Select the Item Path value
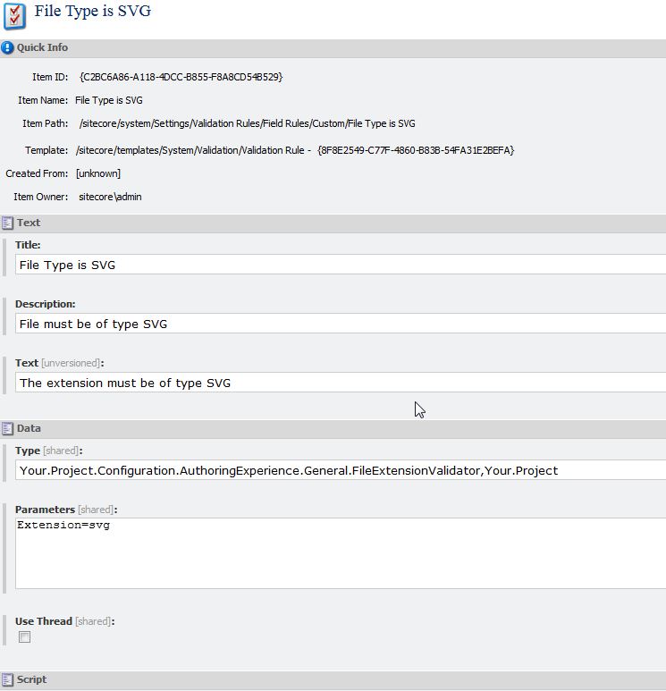Viewport: 666px width, 691px height. pos(248,124)
